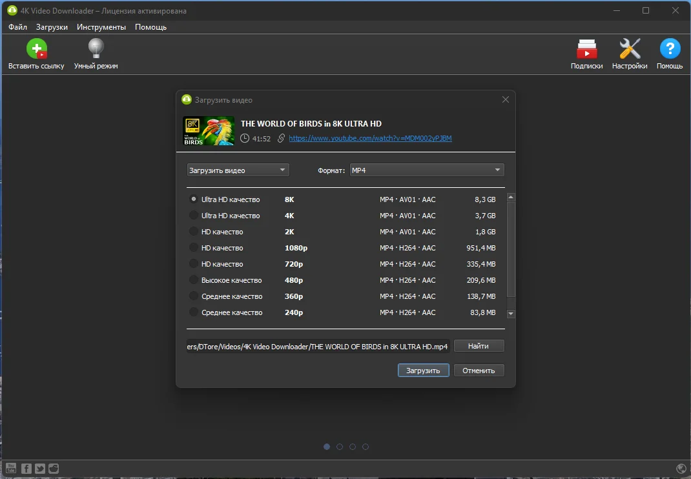The height and width of the screenshot is (479, 691).
Task: Select the third page indicator dot
Action: [x=353, y=447]
